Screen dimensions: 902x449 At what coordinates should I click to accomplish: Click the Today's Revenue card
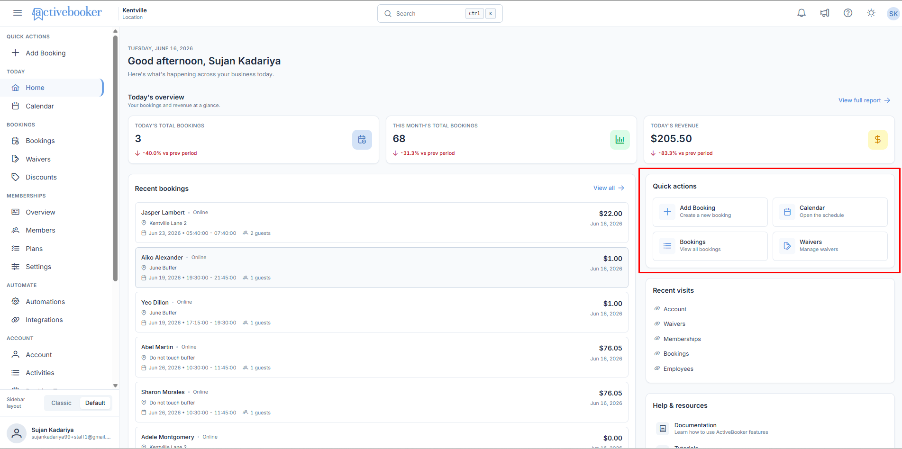769,140
